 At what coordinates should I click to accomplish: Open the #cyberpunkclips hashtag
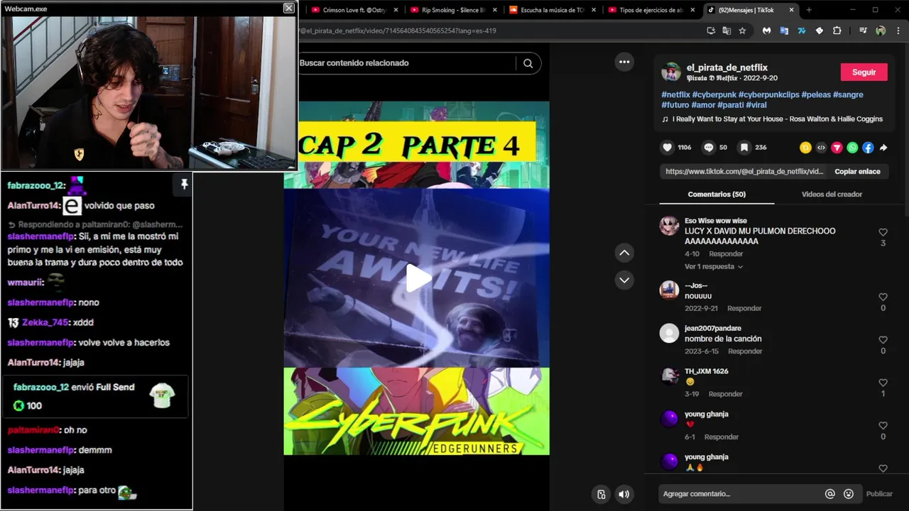tap(768, 94)
